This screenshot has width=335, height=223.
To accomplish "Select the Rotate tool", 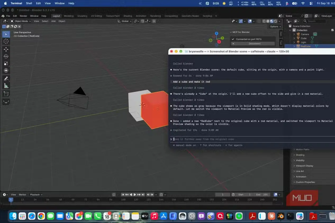I will coord(6,56).
